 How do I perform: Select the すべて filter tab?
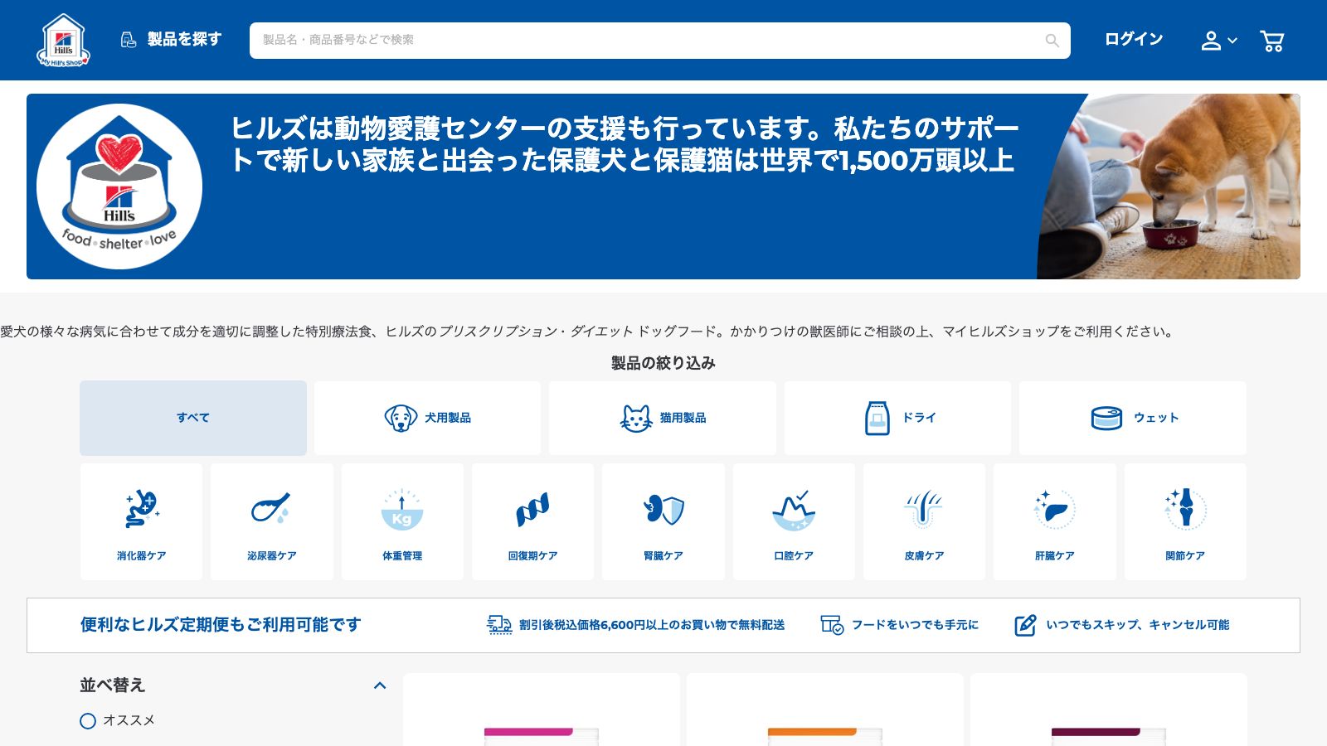pos(193,418)
